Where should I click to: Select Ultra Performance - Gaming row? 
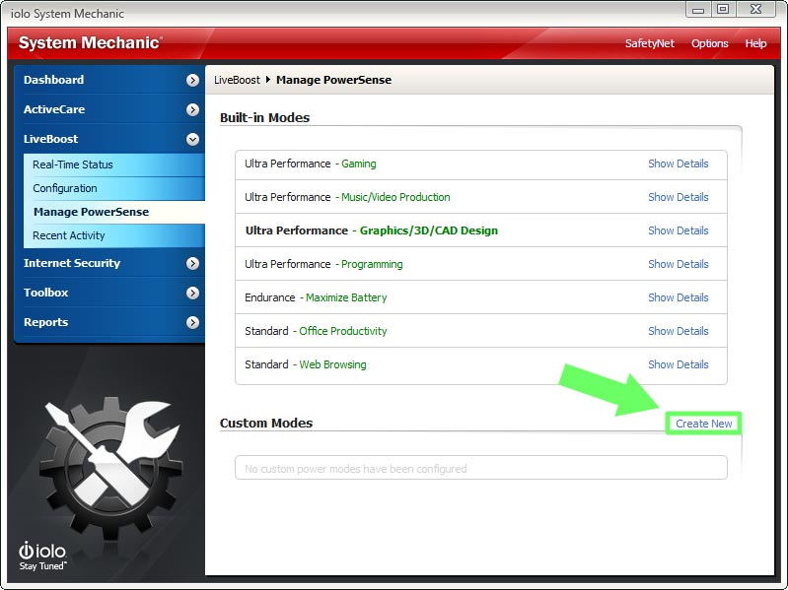[x=481, y=164]
